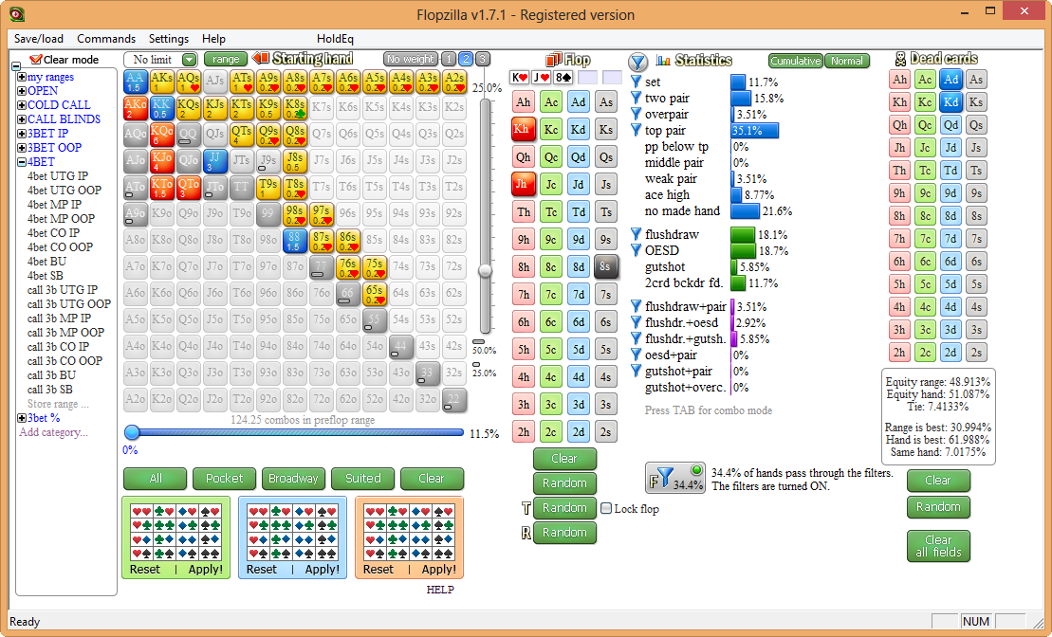Expand the CALL BLINDS category
Screen dimensions: 1052x637
(22, 119)
